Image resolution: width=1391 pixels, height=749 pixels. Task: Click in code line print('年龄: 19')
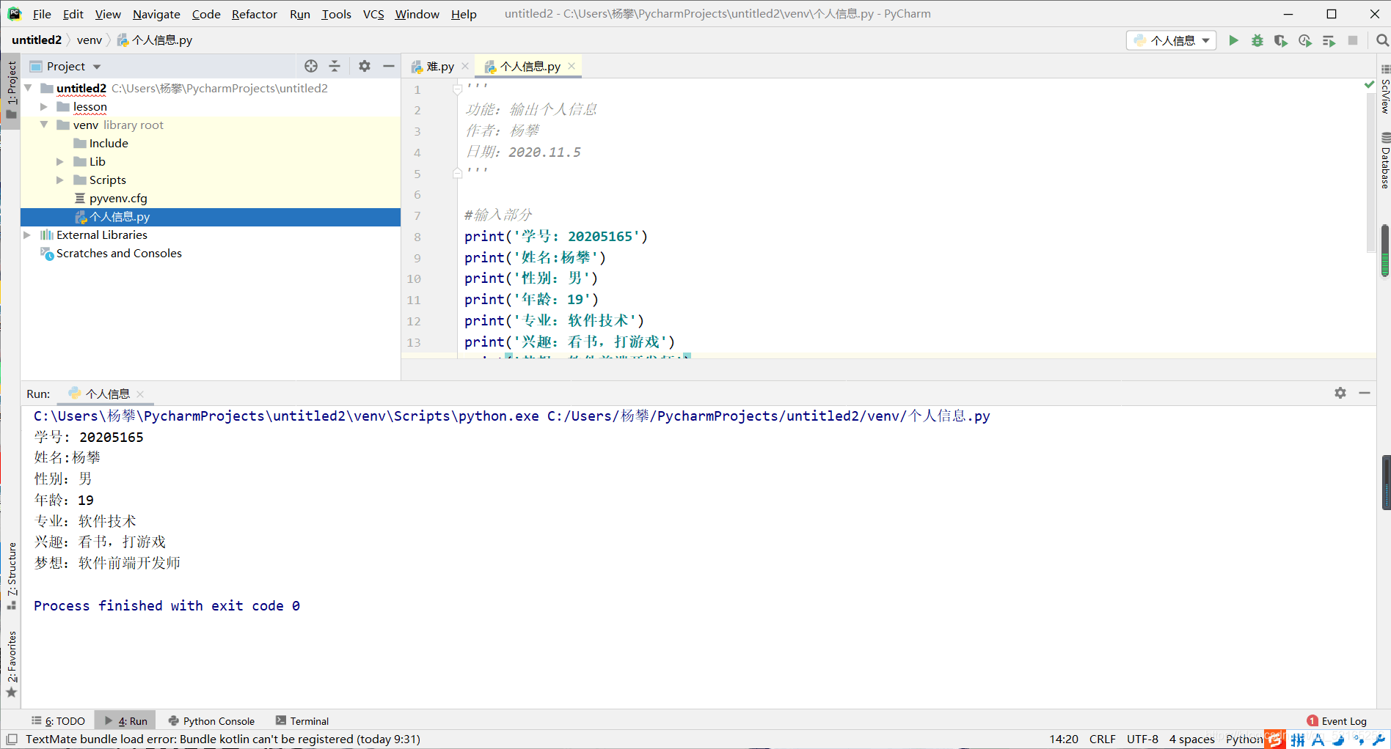tap(531, 299)
